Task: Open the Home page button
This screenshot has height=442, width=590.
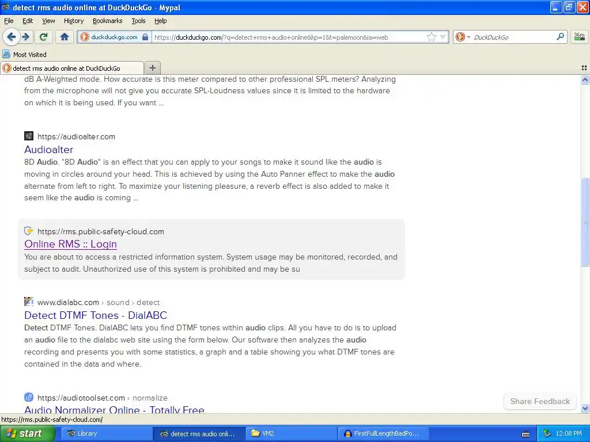Action: click(65, 37)
